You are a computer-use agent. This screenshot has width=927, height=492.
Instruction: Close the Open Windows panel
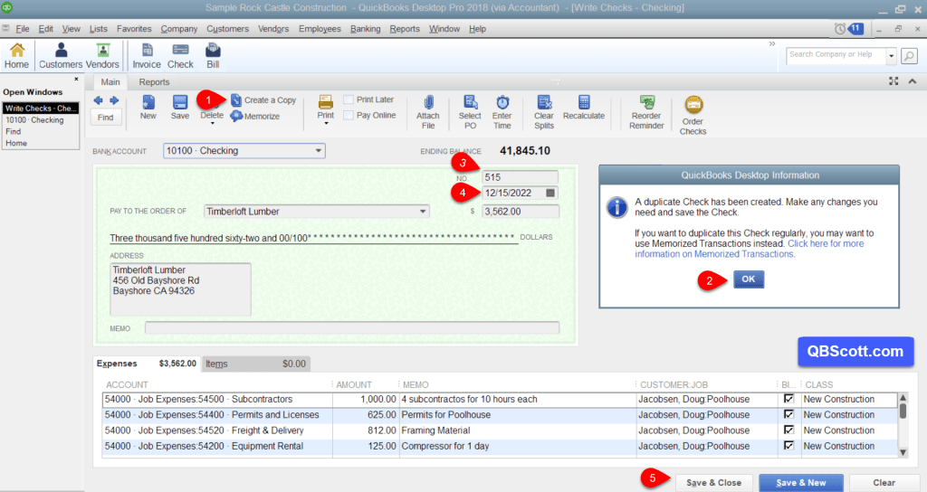(x=76, y=79)
